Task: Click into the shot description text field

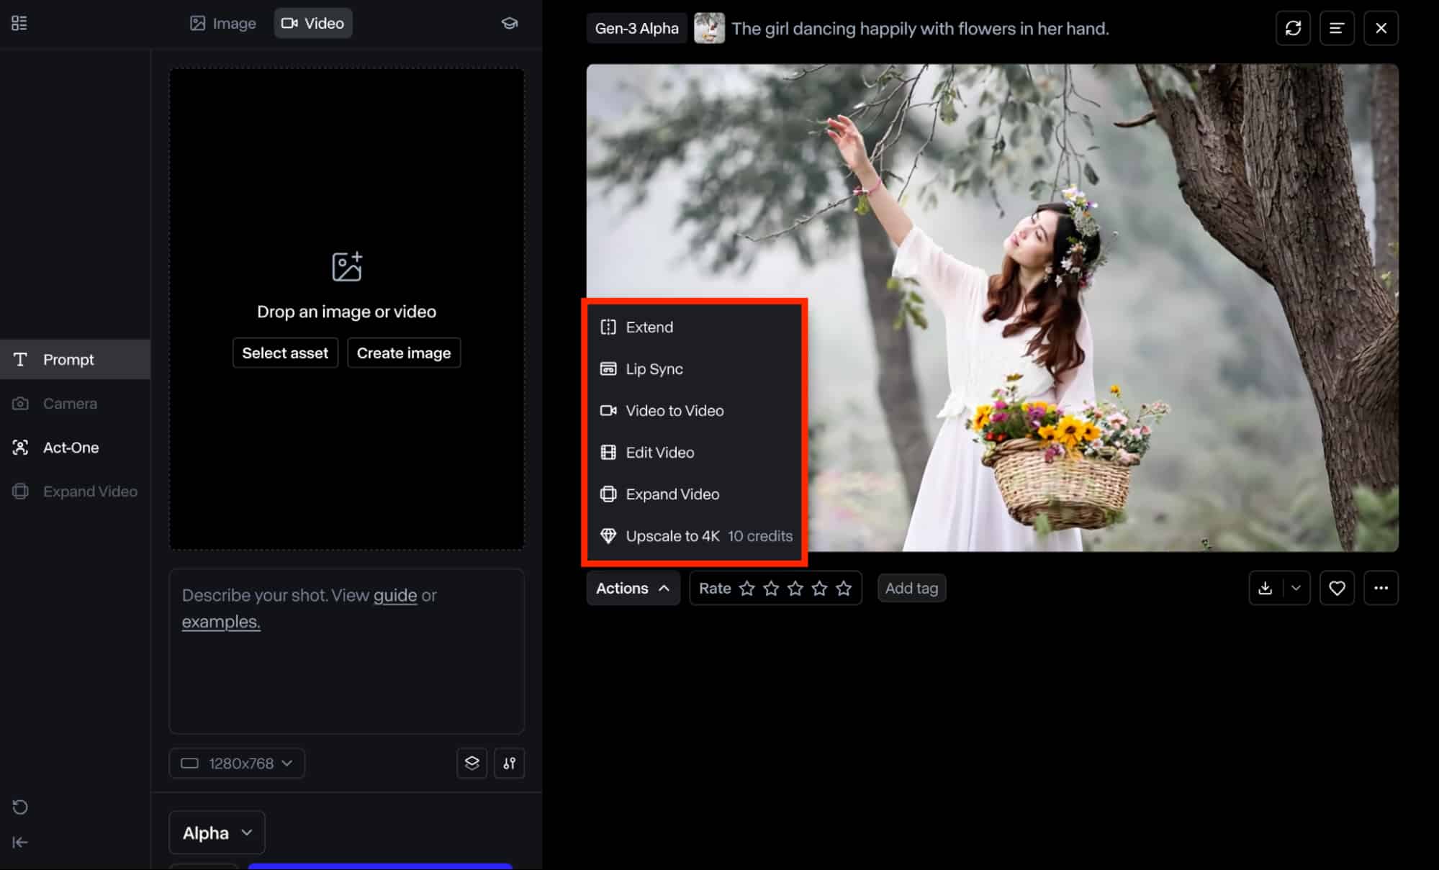Action: pyautogui.click(x=346, y=651)
